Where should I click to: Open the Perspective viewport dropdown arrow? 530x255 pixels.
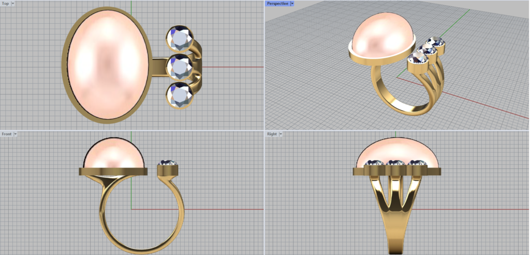(x=292, y=3)
